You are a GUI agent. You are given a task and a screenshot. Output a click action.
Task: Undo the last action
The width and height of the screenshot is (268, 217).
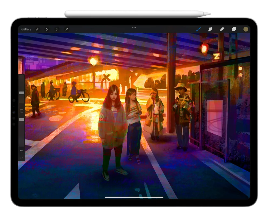22,151
